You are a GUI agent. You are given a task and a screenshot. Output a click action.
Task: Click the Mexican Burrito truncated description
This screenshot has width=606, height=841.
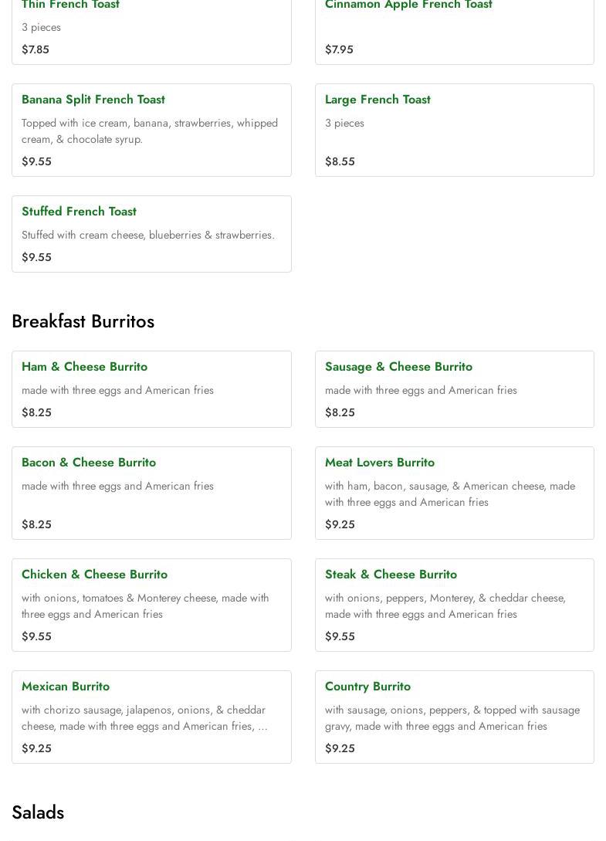[144, 718]
